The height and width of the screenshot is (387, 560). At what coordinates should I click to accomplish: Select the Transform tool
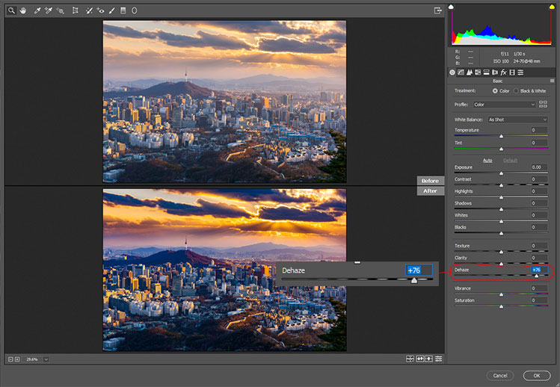75,10
